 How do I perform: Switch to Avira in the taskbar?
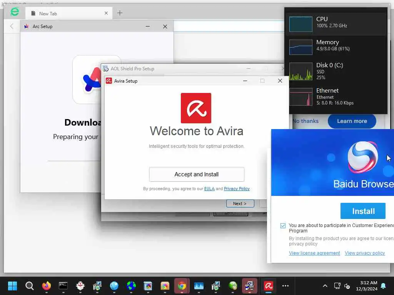point(268,286)
